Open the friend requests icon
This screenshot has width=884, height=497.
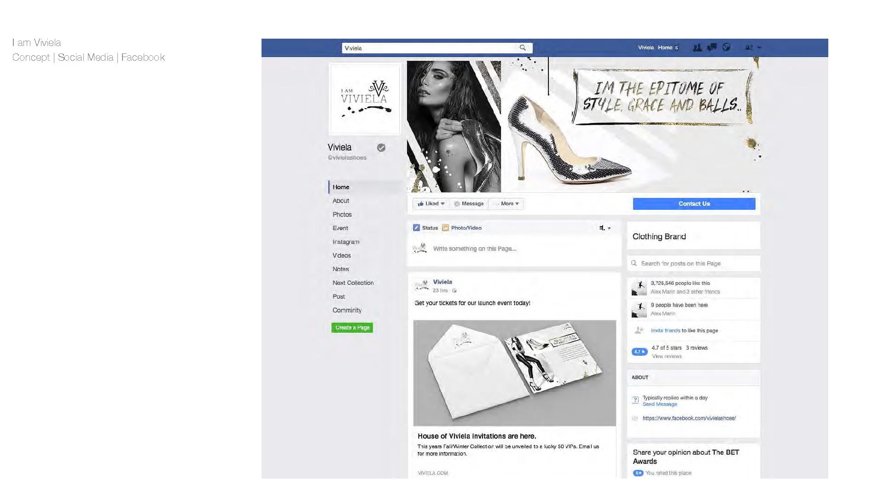click(698, 47)
